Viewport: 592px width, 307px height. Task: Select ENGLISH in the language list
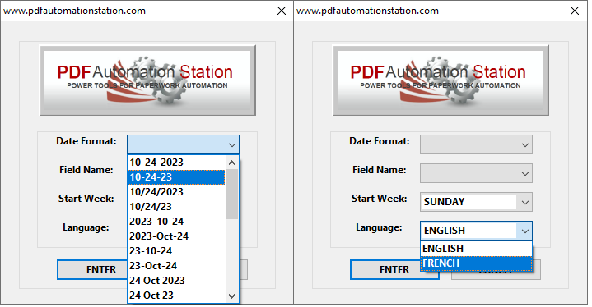click(x=476, y=249)
